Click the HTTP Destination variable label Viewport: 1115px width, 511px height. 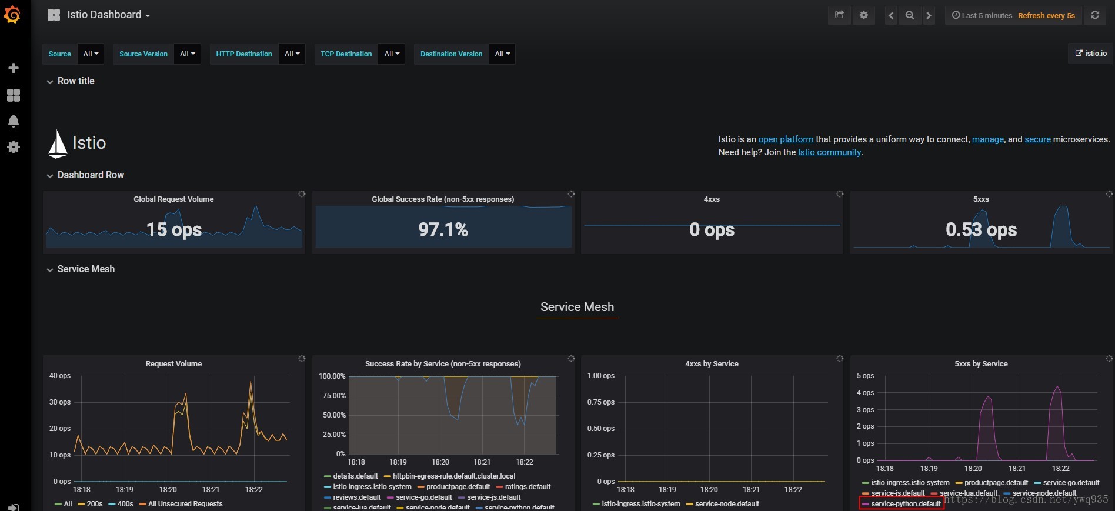pyautogui.click(x=244, y=54)
